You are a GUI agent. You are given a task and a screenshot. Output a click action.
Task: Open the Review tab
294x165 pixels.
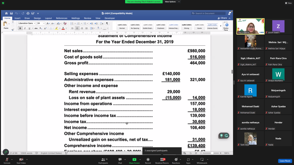point(88,18)
